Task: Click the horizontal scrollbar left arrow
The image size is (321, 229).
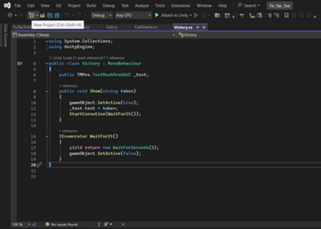Action: [123, 224]
